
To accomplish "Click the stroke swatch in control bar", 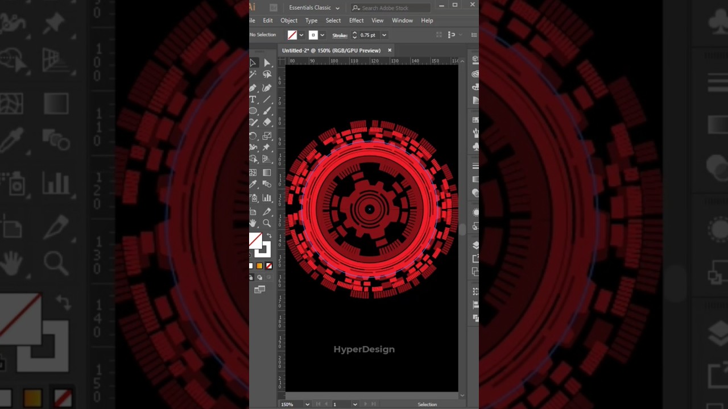I will coord(313,35).
